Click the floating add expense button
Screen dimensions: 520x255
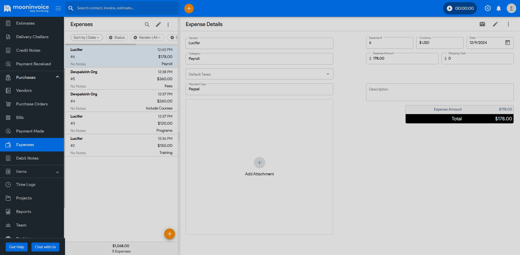(x=170, y=234)
